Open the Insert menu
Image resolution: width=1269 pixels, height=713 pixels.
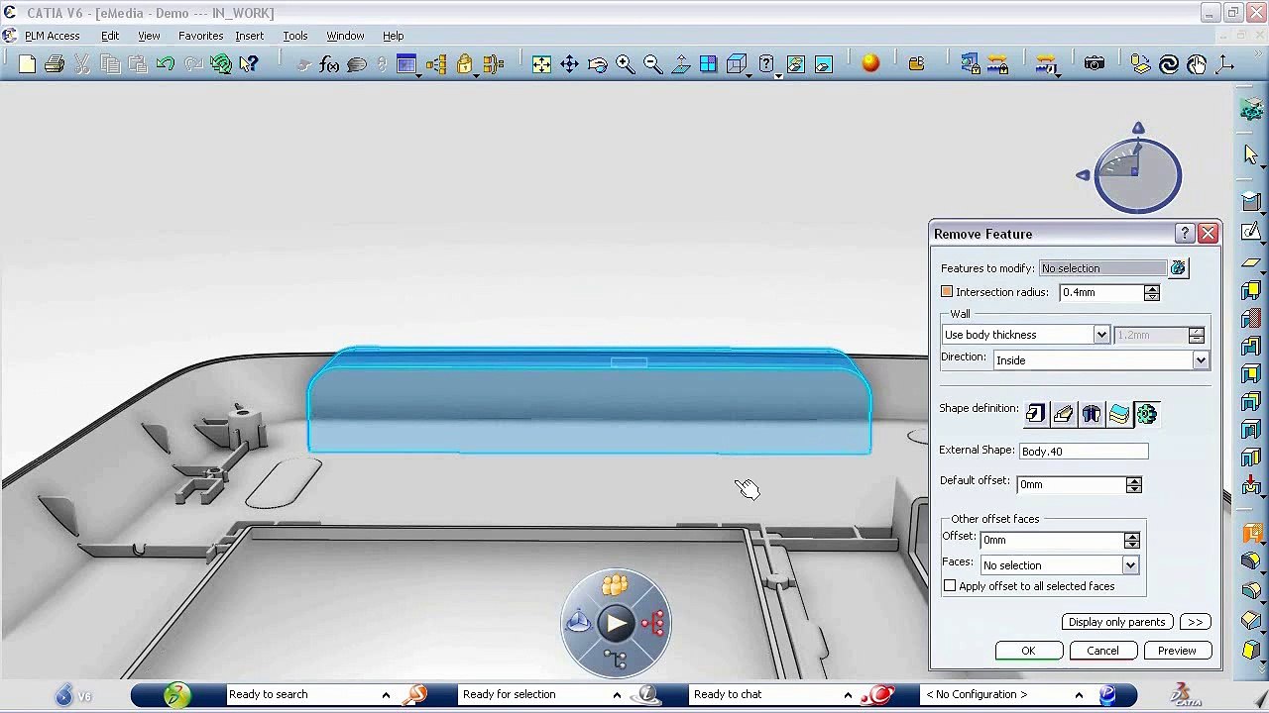point(250,36)
